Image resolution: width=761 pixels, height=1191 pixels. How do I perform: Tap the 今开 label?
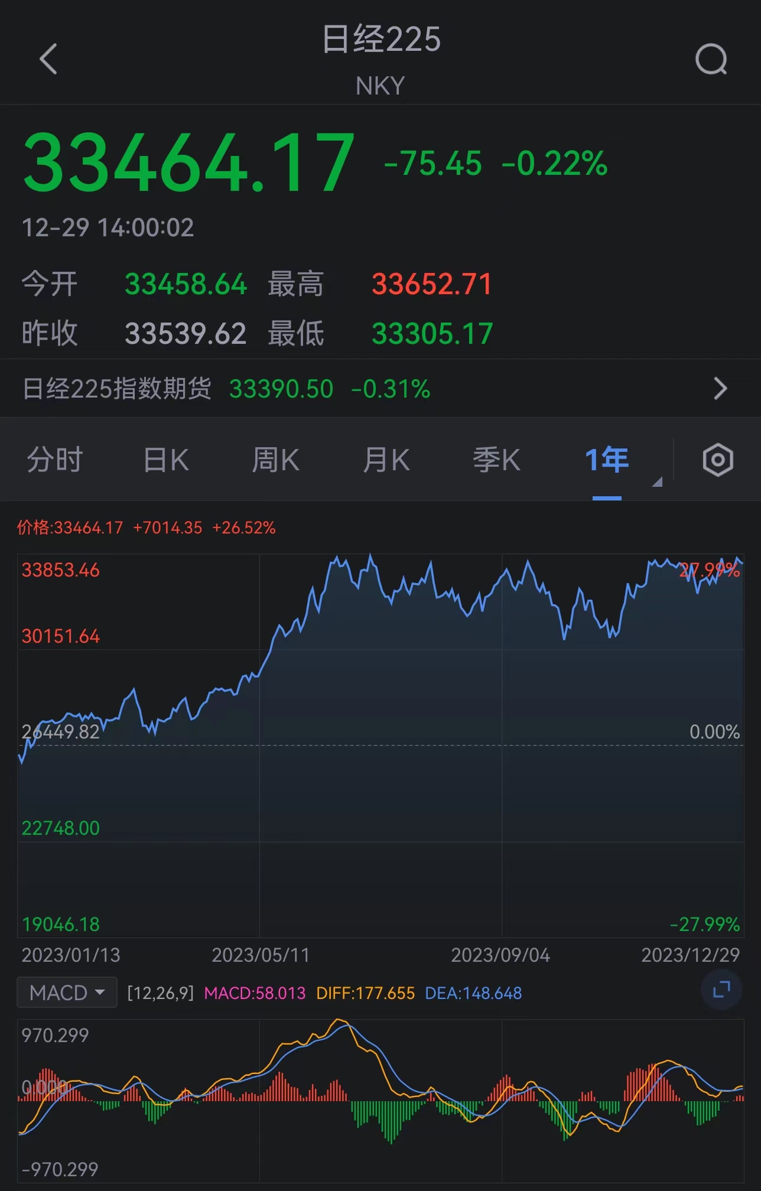click(50, 284)
